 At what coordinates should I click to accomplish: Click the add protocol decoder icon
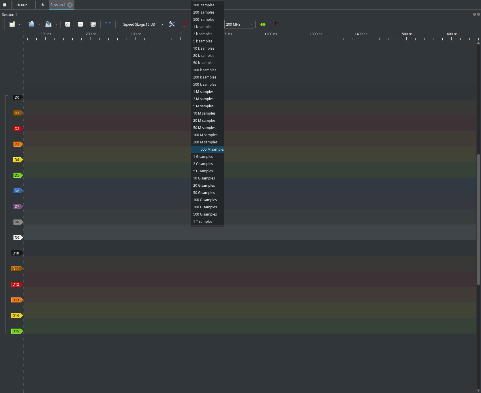point(263,24)
